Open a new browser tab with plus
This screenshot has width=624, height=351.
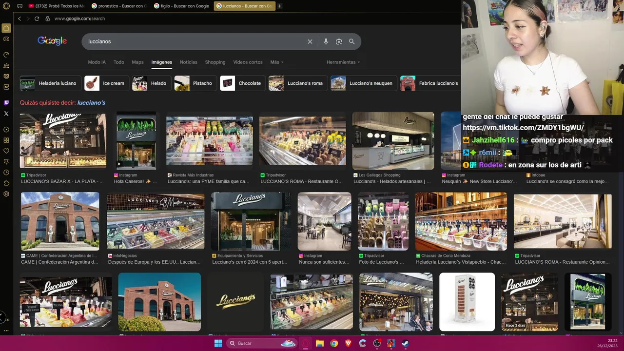point(279,6)
